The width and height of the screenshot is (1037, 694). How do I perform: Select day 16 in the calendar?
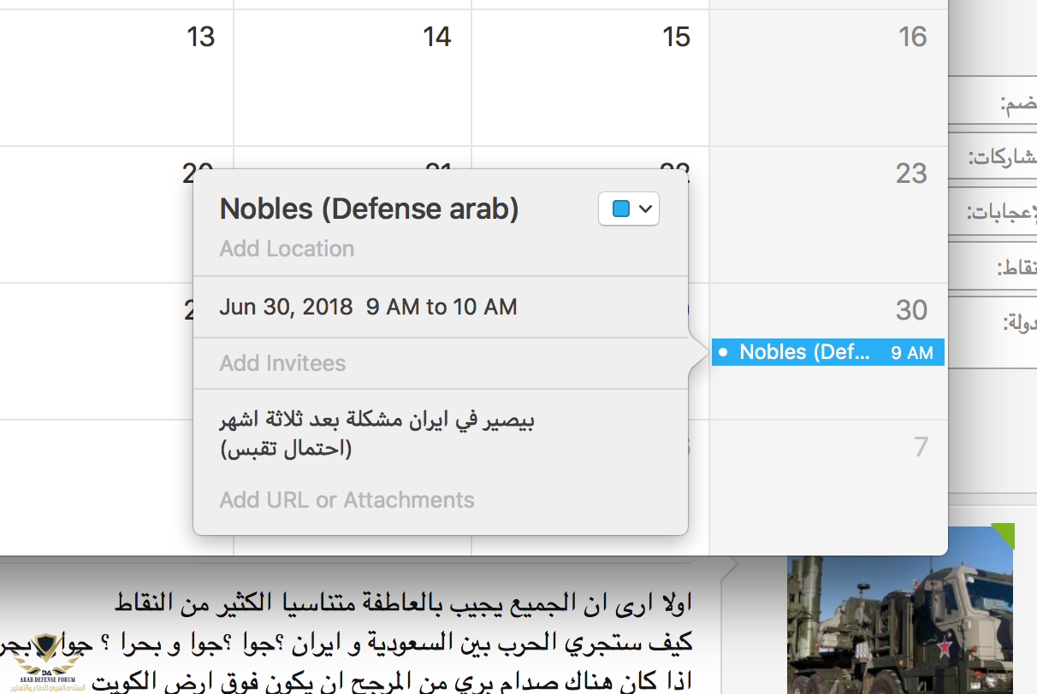pos(912,37)
